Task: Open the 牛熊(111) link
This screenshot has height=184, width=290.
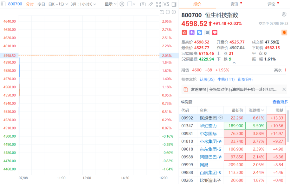Action: pyautogui.click(x=226, y=80)
